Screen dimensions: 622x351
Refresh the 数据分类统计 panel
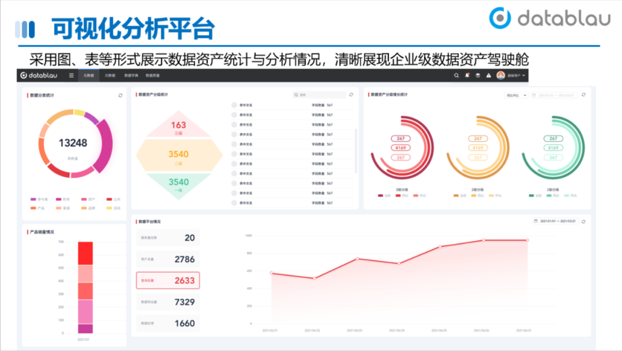(x=120, y=96)
